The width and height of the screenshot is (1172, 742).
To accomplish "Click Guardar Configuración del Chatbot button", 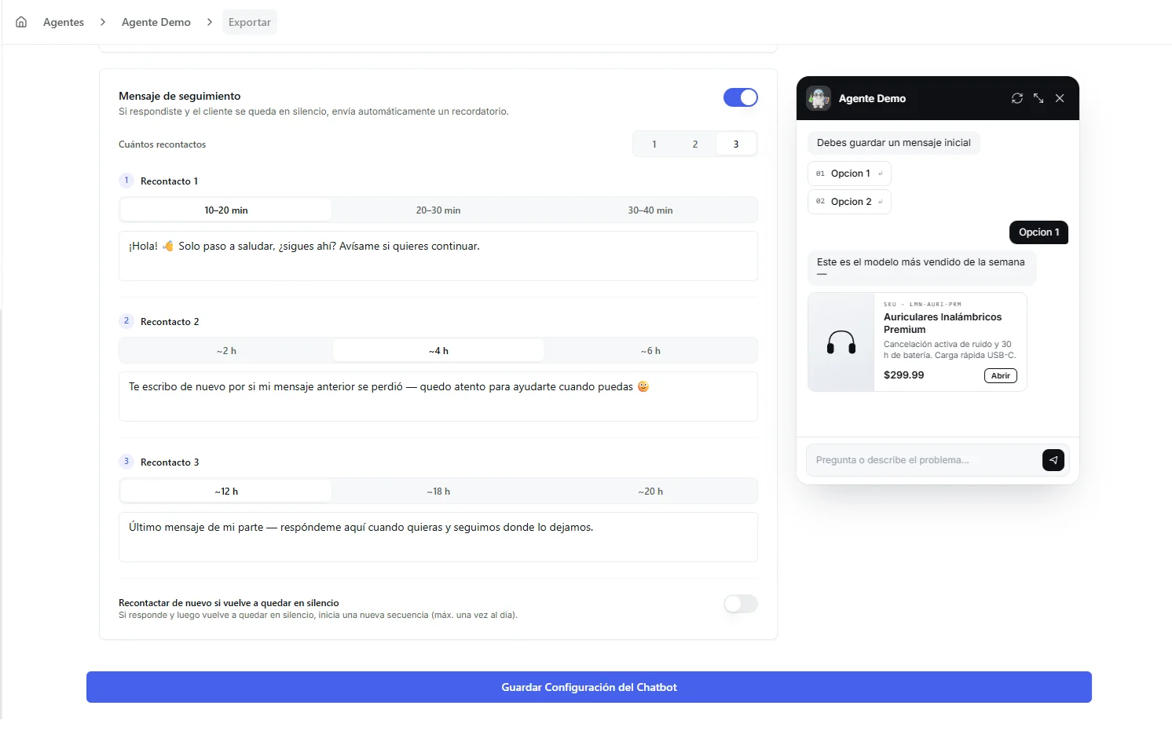I will coord(589,687).
